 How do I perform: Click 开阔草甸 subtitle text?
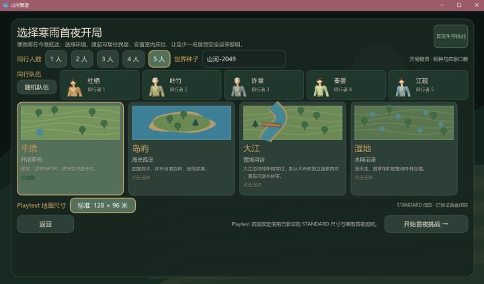click(x=32, y=159)
